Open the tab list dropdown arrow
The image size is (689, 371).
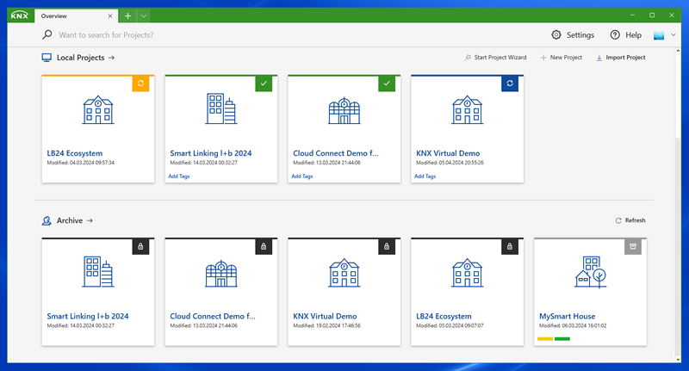tap(143, 15)
